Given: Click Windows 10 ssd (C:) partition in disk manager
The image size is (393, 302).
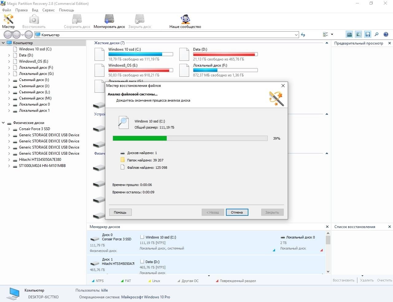Looking at the screenshot, I should pyautogui.click(x=207, y=242).
